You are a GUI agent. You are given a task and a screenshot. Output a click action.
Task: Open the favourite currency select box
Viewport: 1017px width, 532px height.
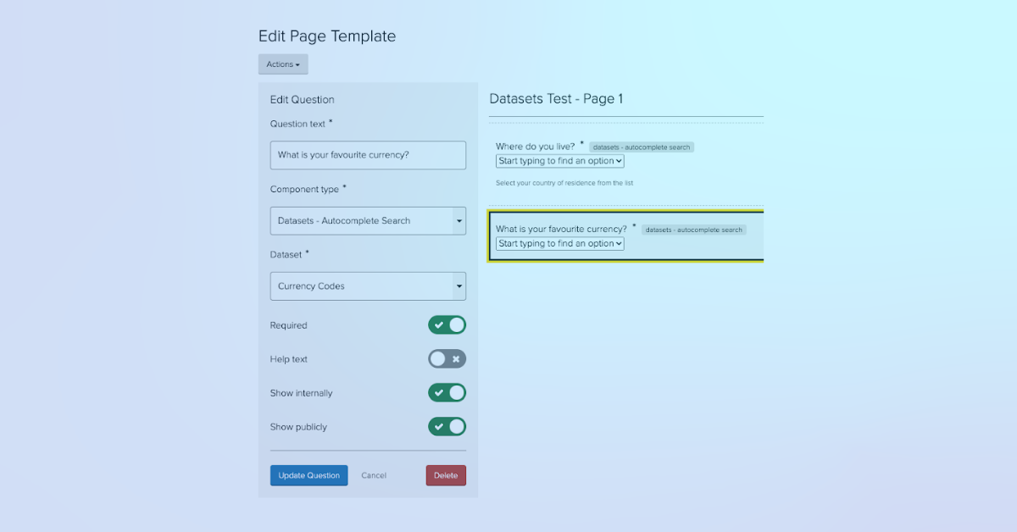coord(560,244)
